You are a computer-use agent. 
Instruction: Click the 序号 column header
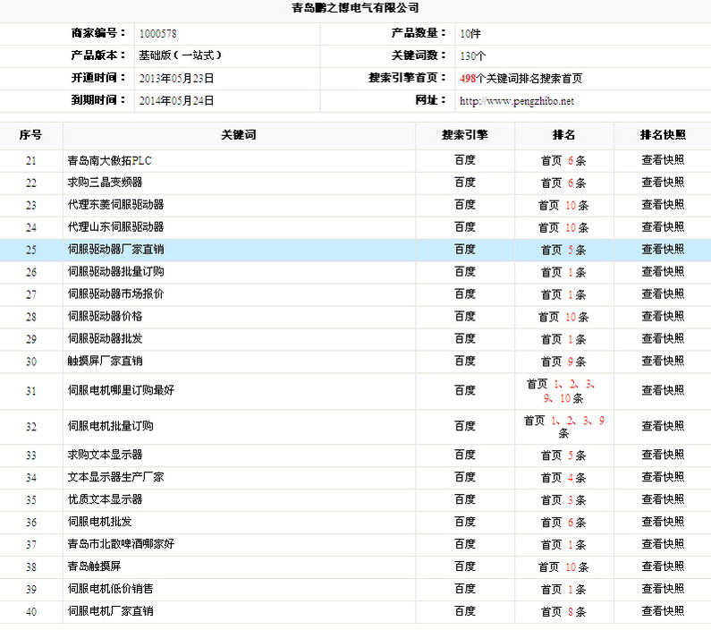click(30, 135)
